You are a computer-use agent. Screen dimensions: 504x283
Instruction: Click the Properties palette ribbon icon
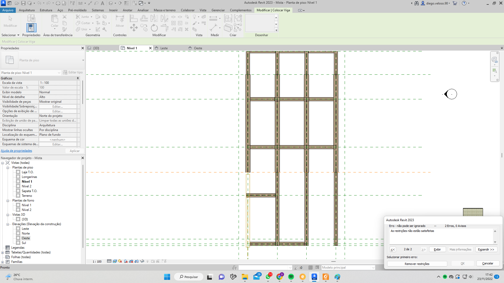coord(31,28)
